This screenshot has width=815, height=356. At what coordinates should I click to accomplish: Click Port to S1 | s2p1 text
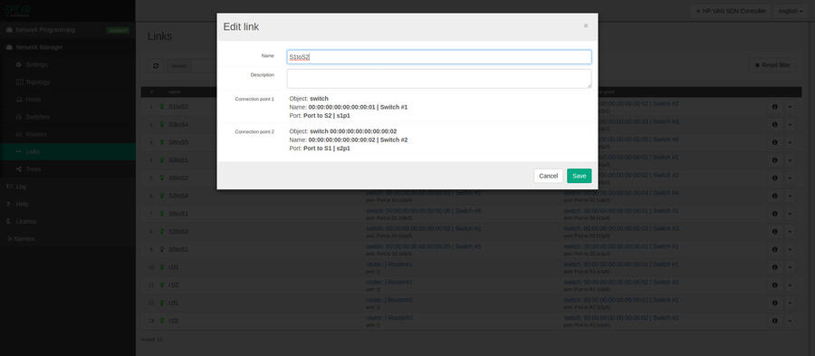326,149
